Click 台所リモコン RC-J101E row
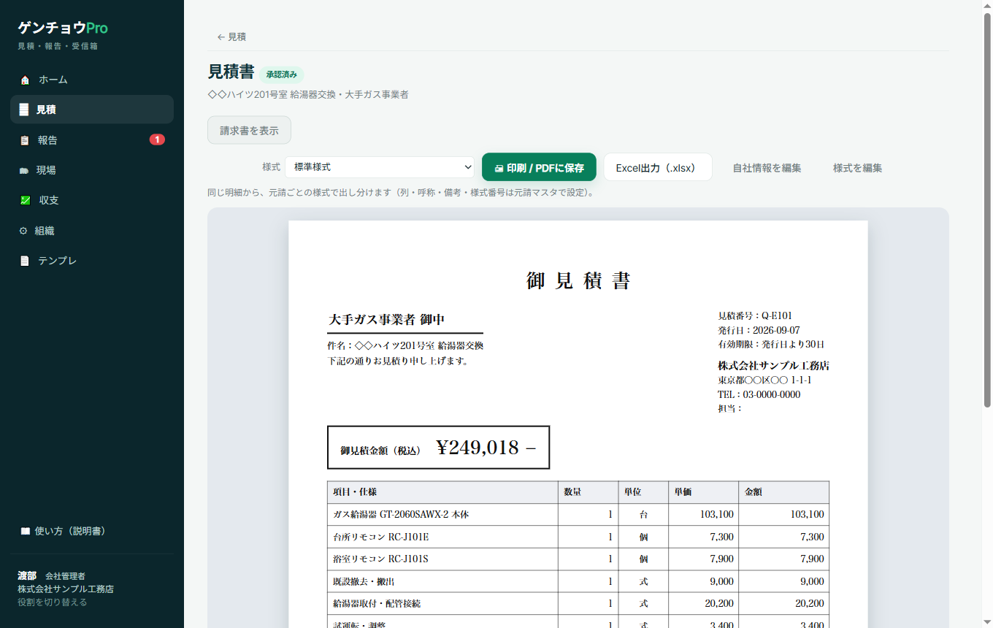The image size is (993, 628). 578,537
